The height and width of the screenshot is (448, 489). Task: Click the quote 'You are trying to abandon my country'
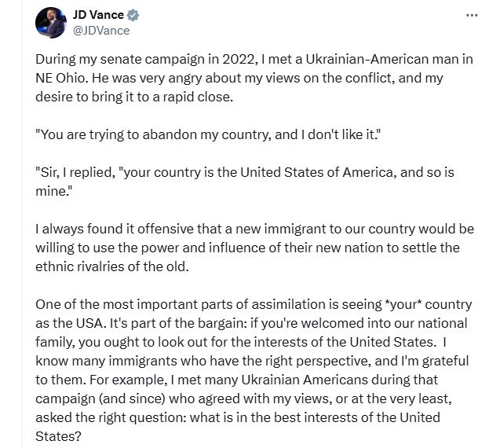point(208,135)
